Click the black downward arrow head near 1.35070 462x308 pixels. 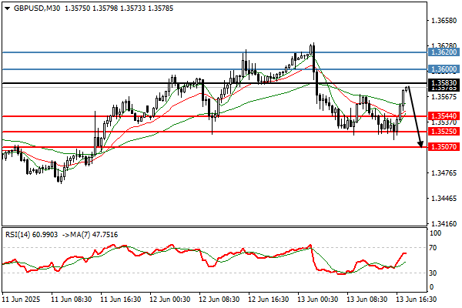[420, 142]
